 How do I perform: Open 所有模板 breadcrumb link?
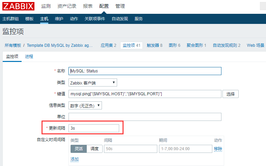13,45
